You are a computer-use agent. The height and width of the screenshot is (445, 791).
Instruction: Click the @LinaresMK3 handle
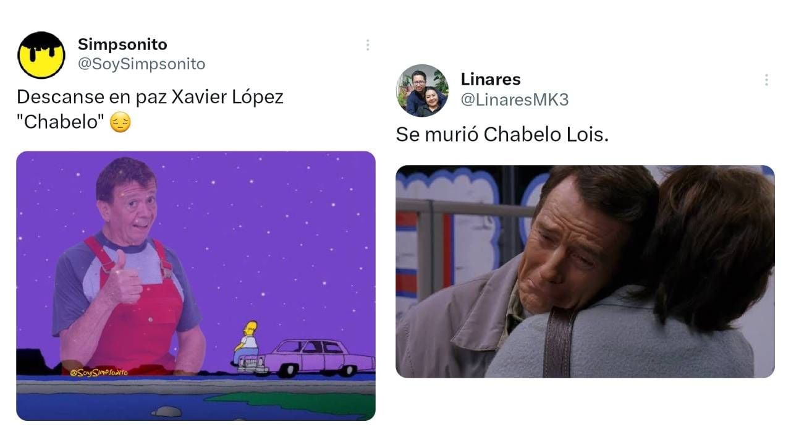point(515,100)
